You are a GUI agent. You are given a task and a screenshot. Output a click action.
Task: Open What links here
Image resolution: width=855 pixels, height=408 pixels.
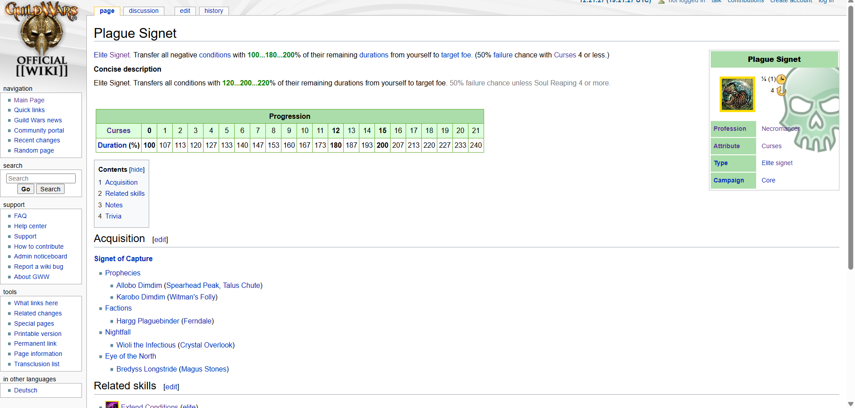click(x=36, y=303)
